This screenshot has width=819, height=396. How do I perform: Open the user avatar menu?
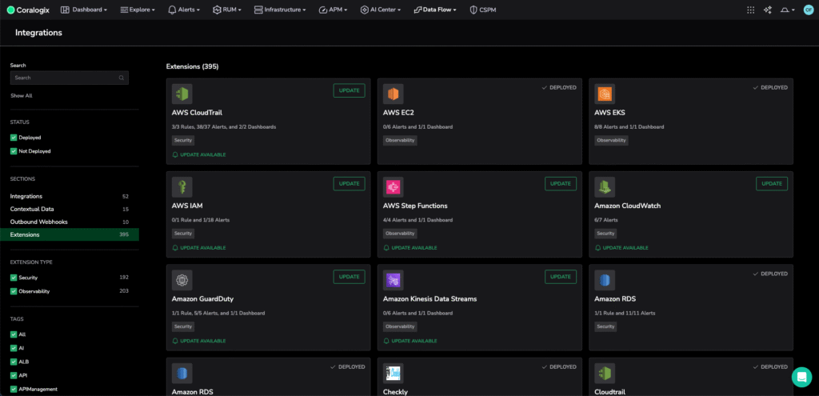click(x=808, y=10)
